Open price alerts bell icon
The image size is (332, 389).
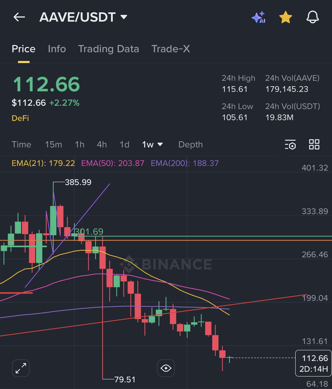coord(313,17)
